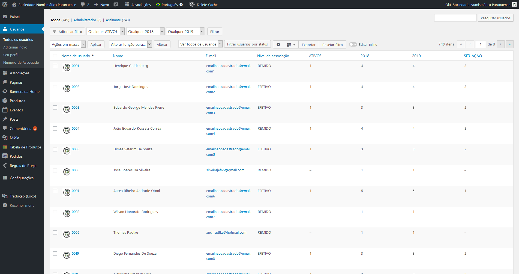Open the comments bubble icon in admin bar
Image resolution: width=519 pixels, height=274 pixels.
(x=83, y=5)
